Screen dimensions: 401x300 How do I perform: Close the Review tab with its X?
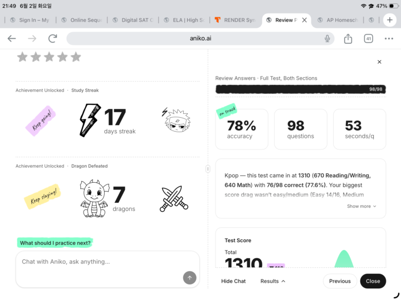pyautogui.click(x=304, y=20)
